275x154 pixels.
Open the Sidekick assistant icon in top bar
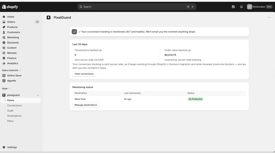point(233,7)
